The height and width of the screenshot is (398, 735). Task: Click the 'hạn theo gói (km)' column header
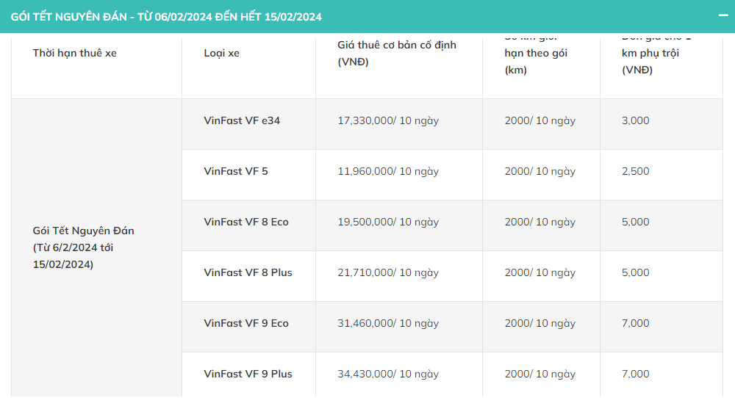(536, 62)
